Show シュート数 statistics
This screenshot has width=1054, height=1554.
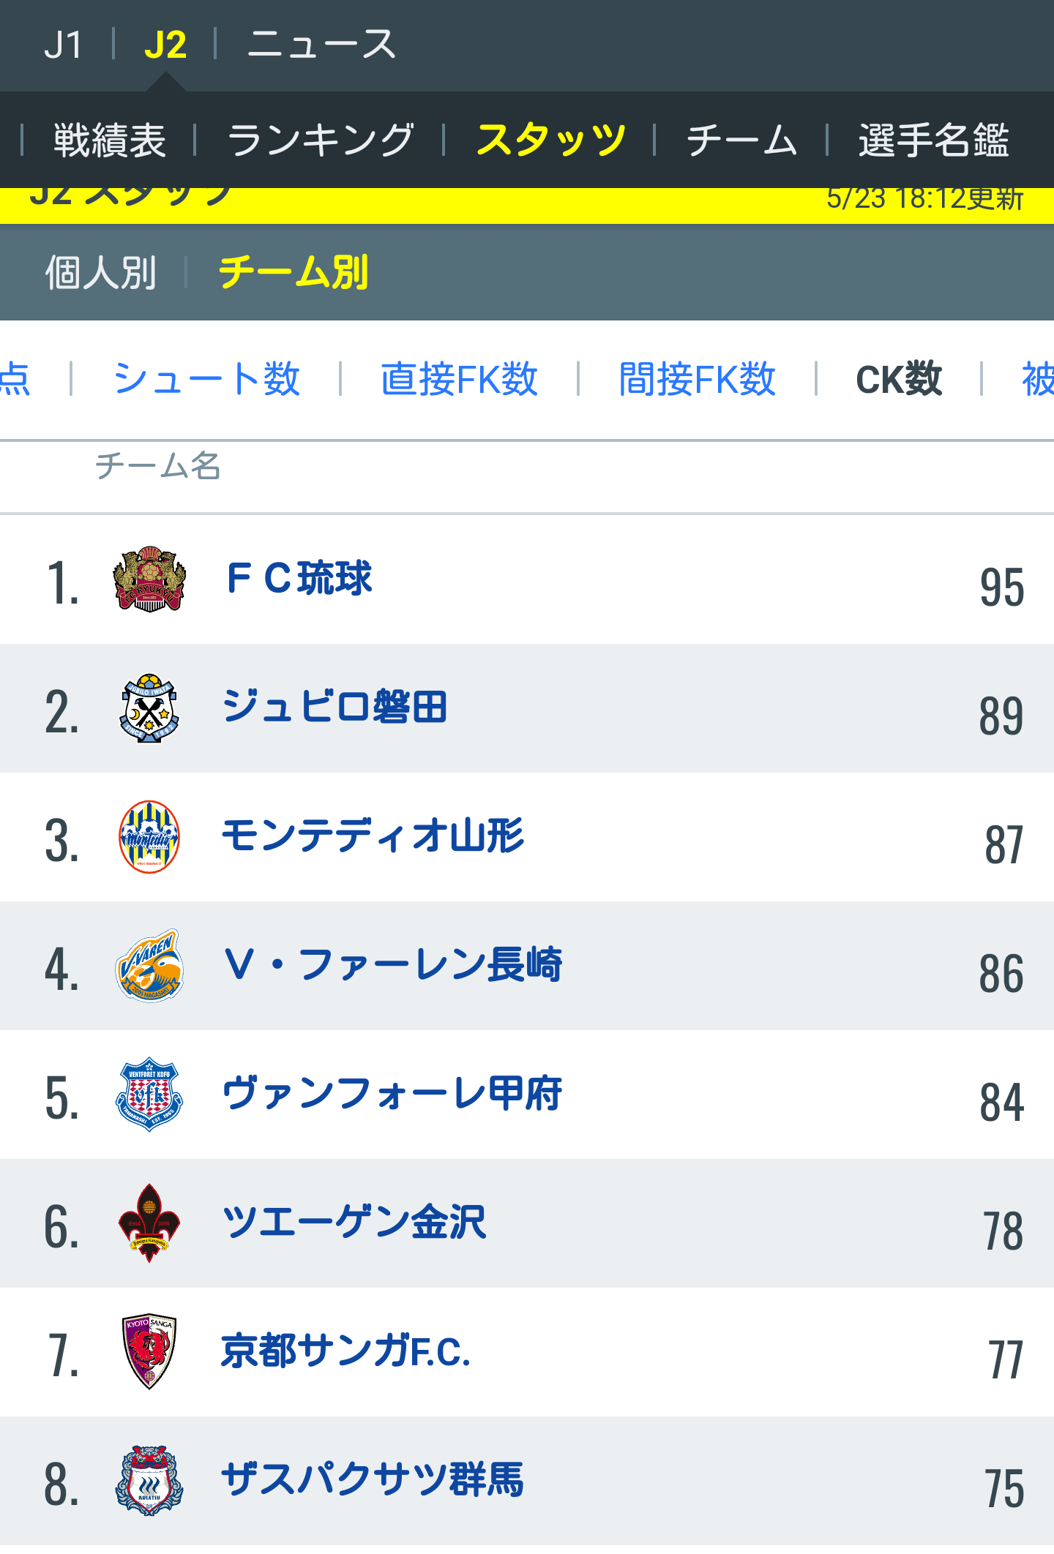[x=206, y=379]
